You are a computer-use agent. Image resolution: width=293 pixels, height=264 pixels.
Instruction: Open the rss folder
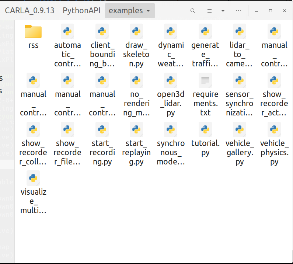coord(33,31)
